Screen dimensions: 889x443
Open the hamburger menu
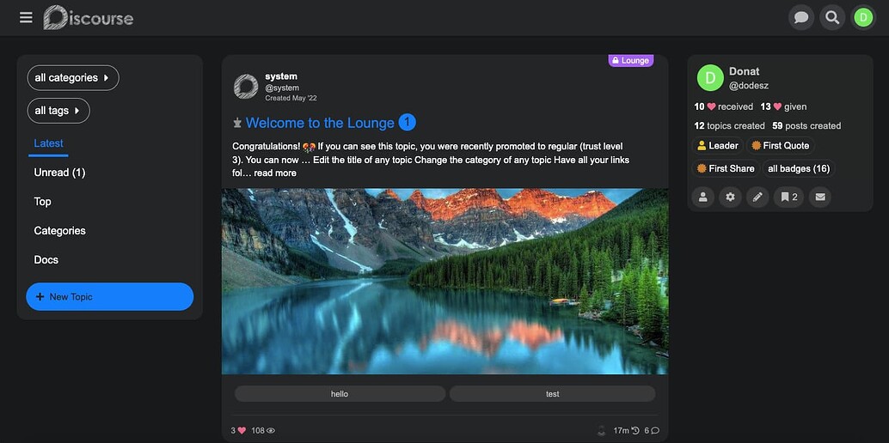pos(26,17)
